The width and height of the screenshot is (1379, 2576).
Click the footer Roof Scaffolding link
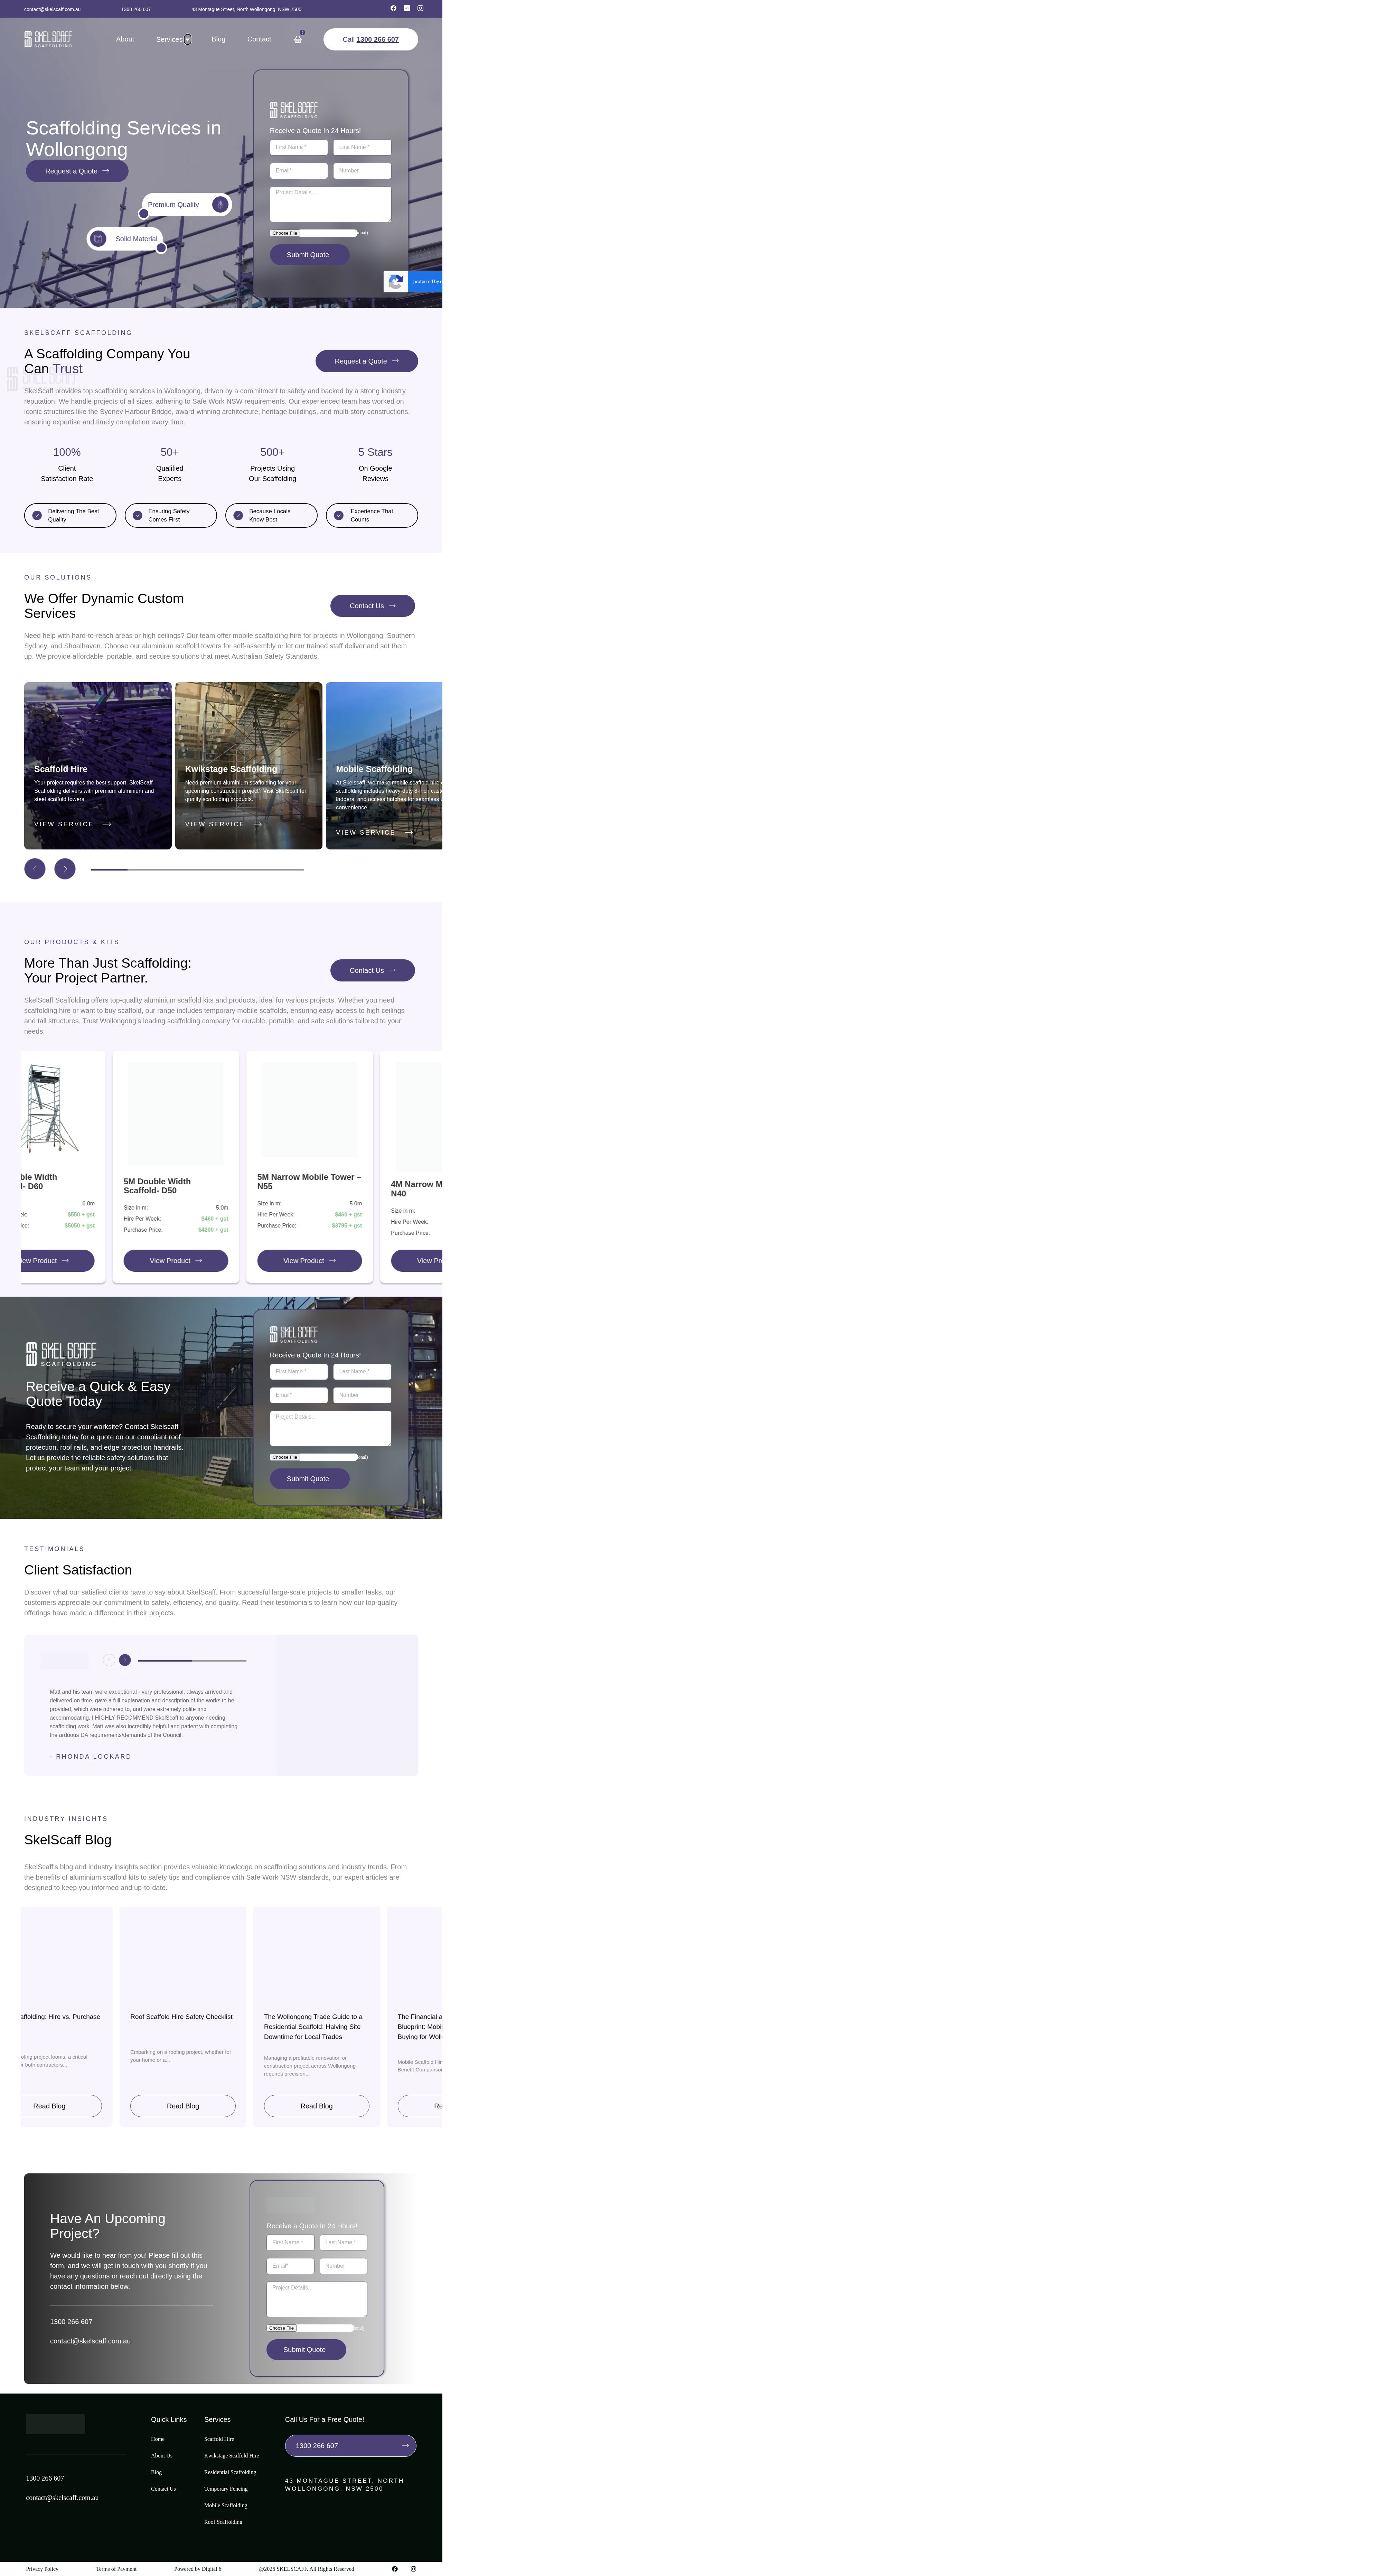223,2522
